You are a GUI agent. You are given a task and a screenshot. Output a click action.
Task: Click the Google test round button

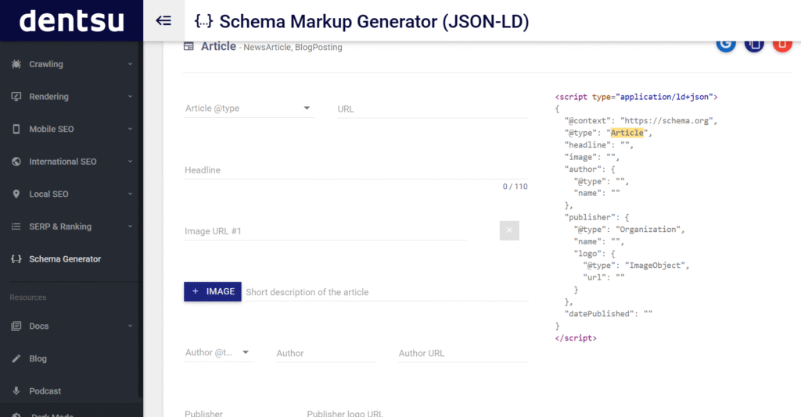[x=726, y=45]
